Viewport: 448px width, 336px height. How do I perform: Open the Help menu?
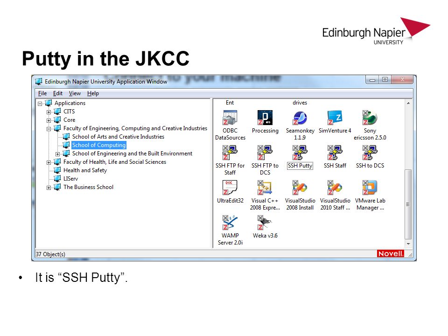pyautogui.click(x=93, y=93)
